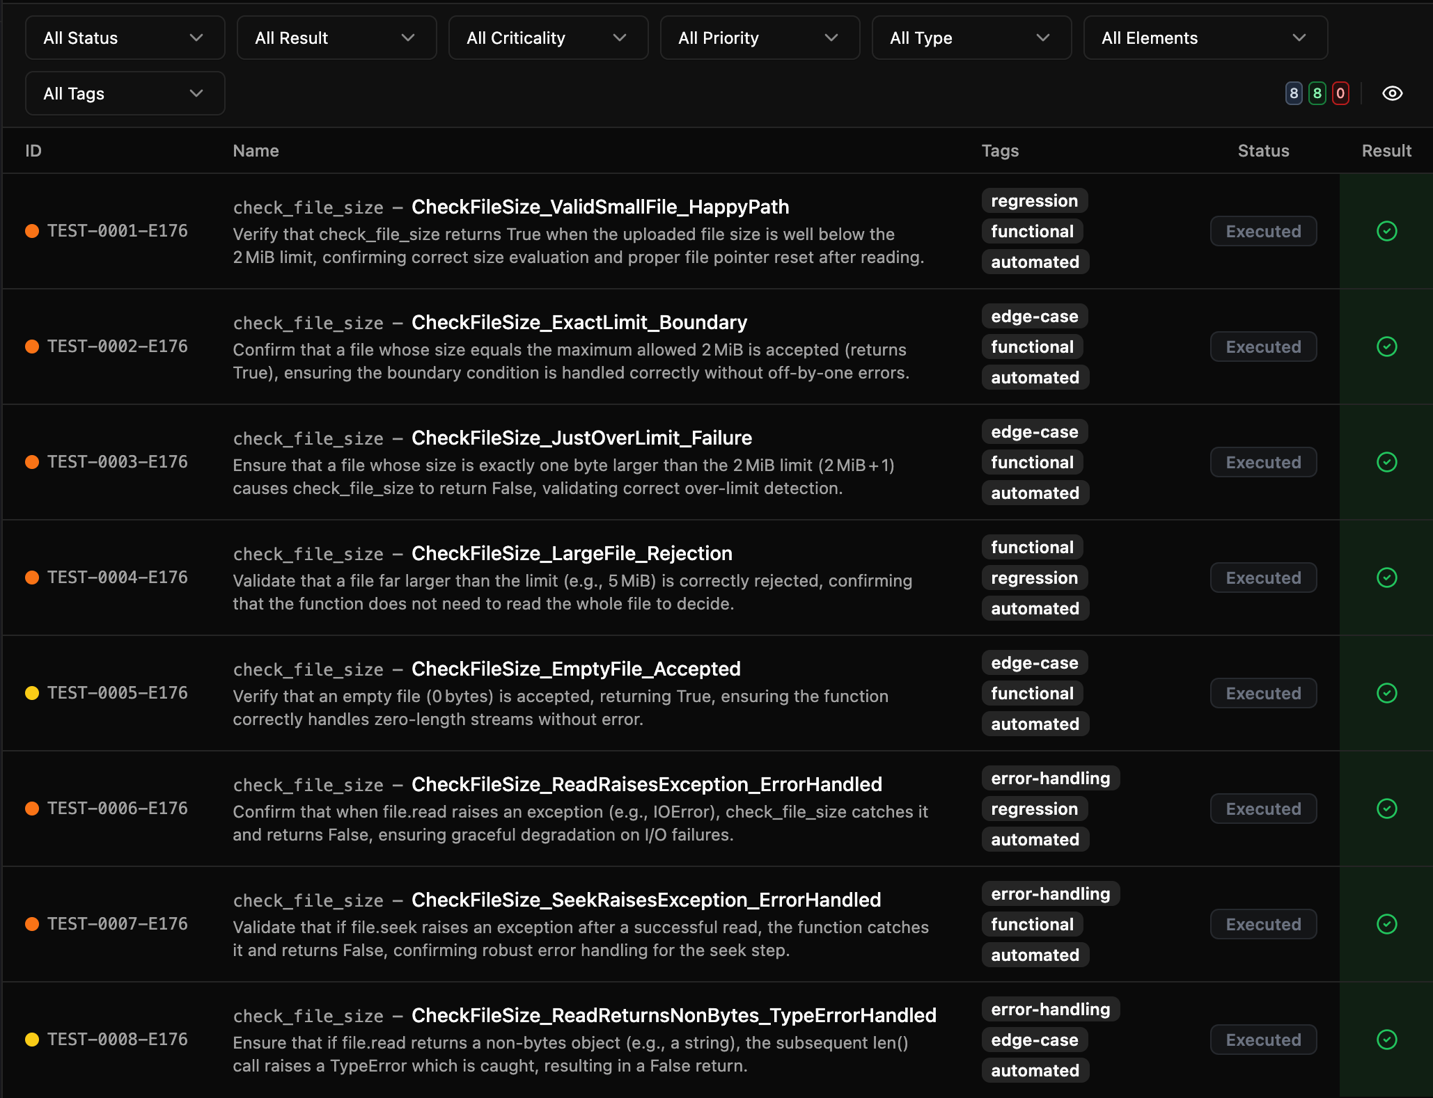Click passed result icon for TEST-0008-E176
The width and height of the screenshot is (1433, 1098).
coord(1386,1040)
